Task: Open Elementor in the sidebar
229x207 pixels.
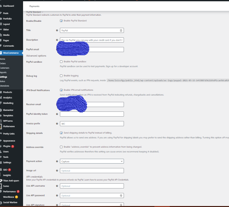Action: [x=8, y=110]
